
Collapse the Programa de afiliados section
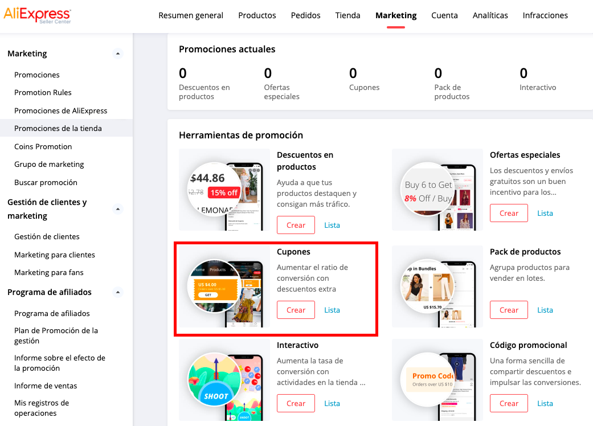118,292
